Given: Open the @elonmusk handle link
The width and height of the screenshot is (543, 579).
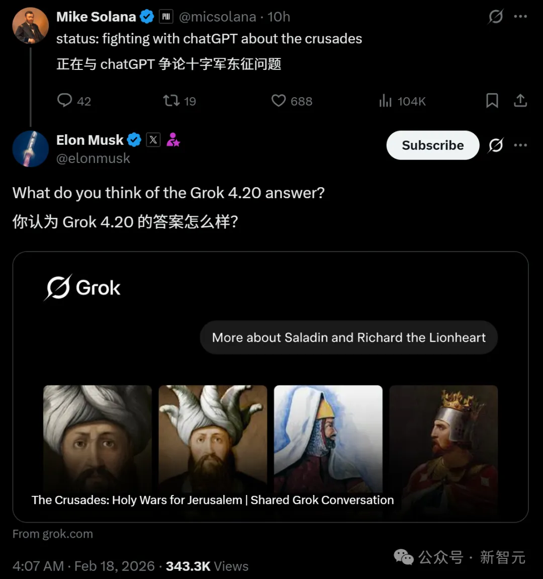Looking at the screenshot, I should click(x=93, y=158).
